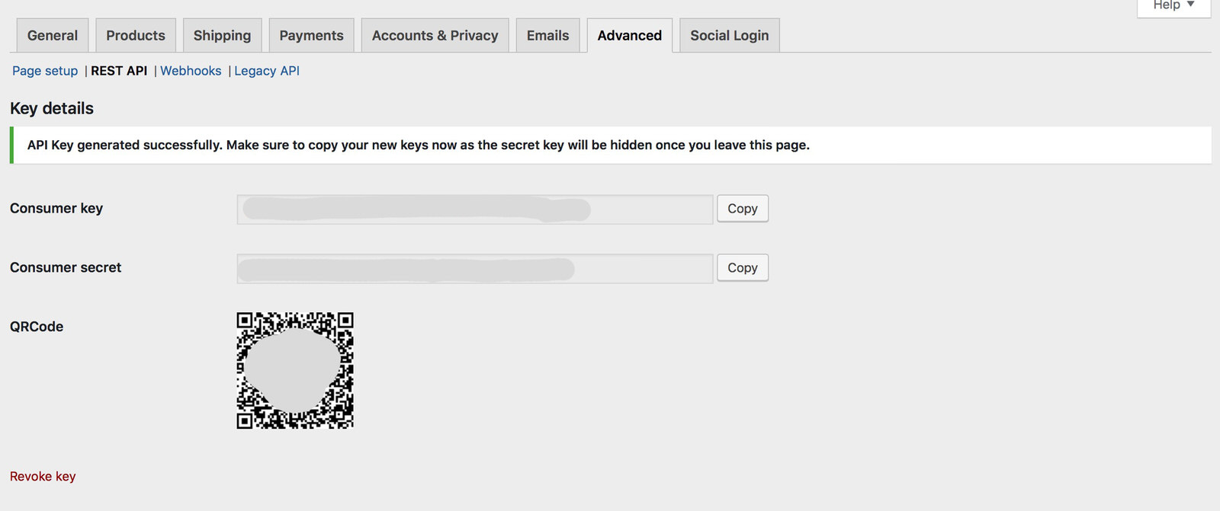This screenshot has height=511, width=1220.
Task: Click the Advanced tab
Action: coord(629,36)
